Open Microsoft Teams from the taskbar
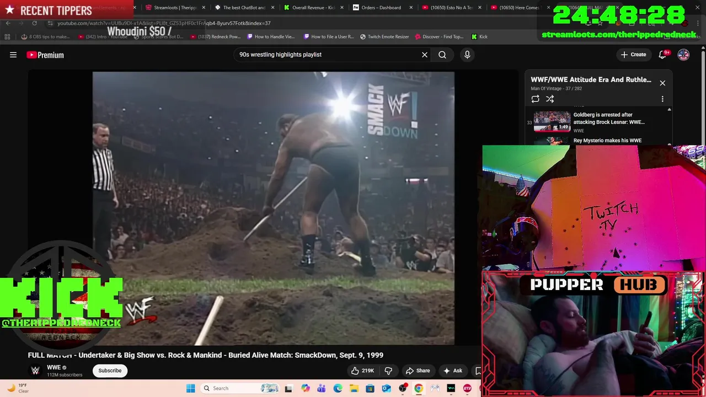 [321, 388]
